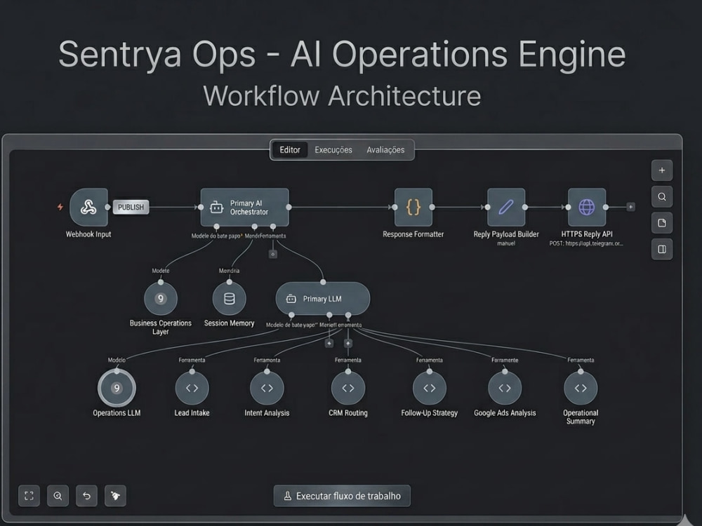Click the 'Business Operations Layer' label
Viewport: 702px width, 526px height.
coord(160,327)
